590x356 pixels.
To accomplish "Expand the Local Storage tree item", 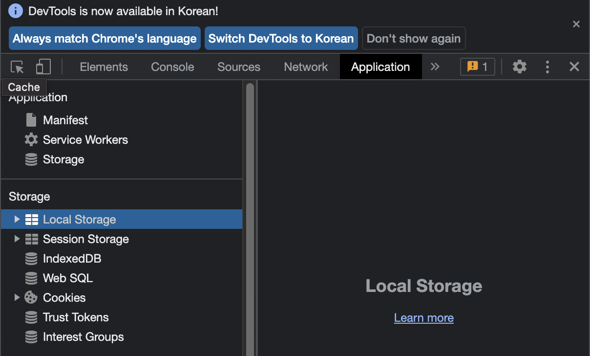I will (x=17, y=219).
